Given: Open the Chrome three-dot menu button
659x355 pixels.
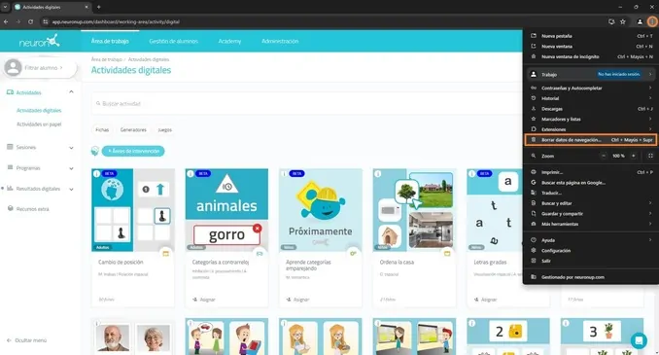Looking at the screenshot, I should click(652, 21).
